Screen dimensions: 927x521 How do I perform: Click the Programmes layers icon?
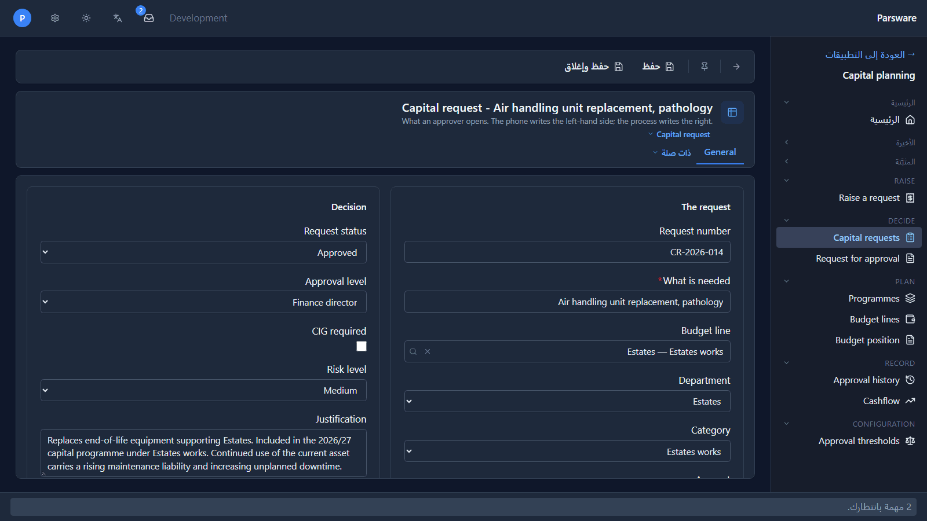coord(910,298)
